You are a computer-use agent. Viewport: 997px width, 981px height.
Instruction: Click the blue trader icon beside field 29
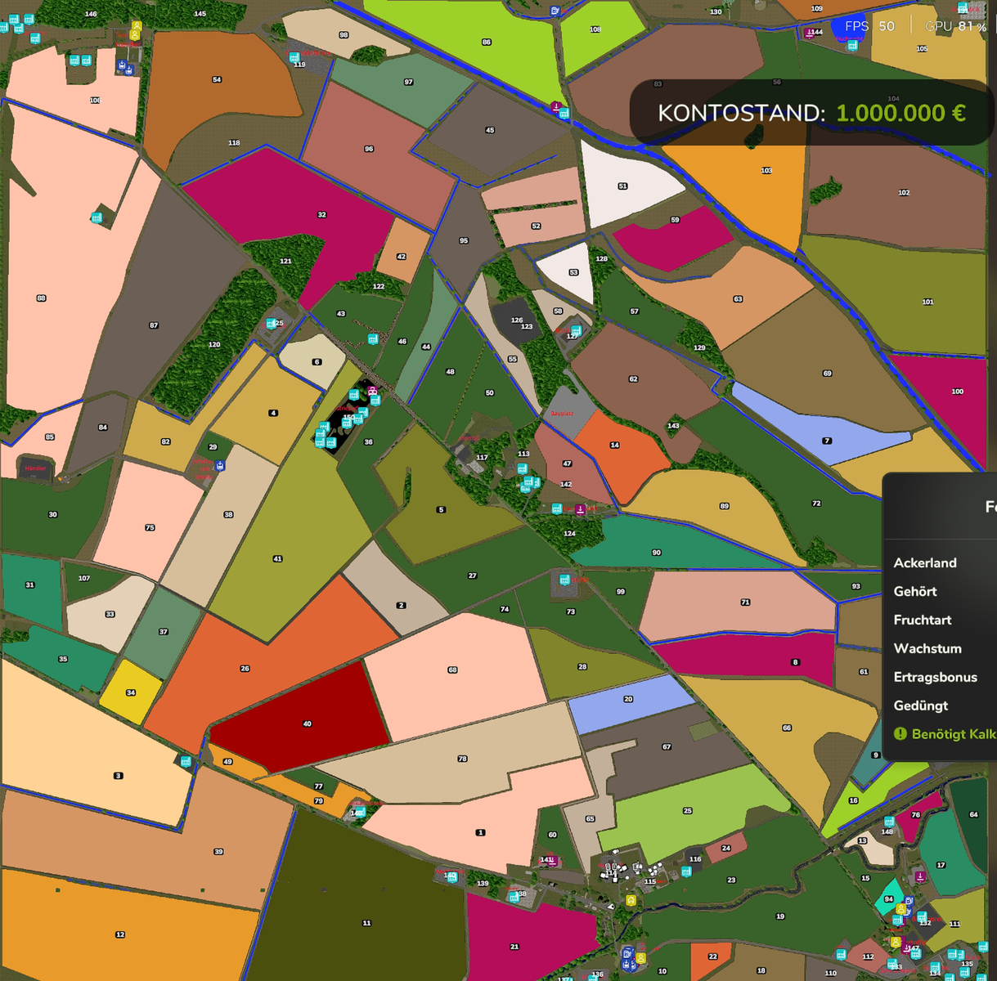(x=219, y=465)
